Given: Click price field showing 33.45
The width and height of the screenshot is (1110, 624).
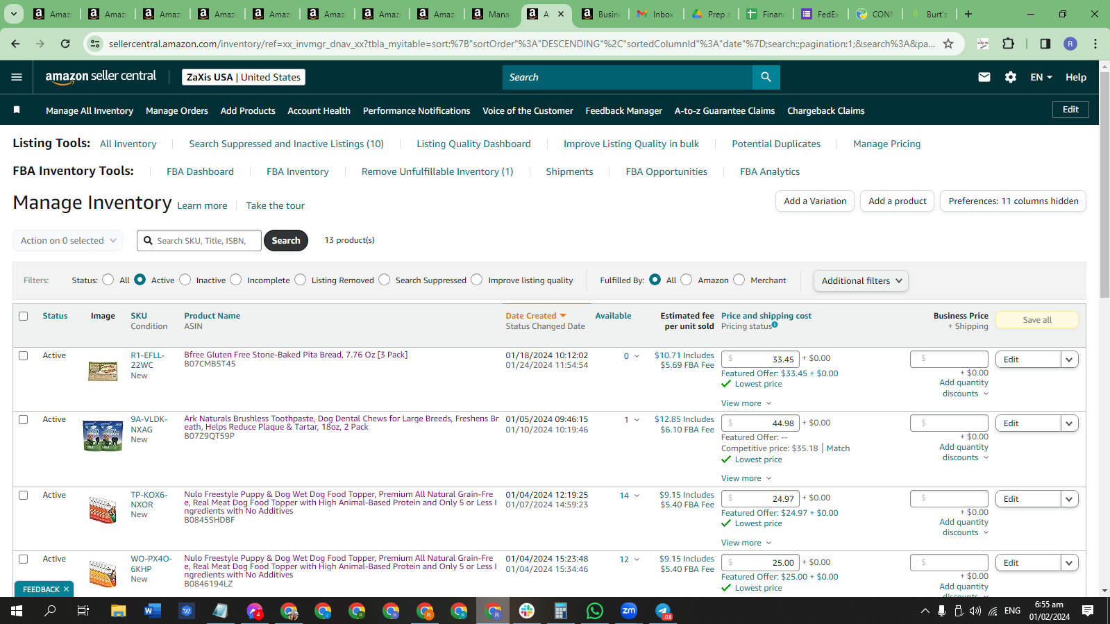Looking at the screenshot, I should [760, 360].
